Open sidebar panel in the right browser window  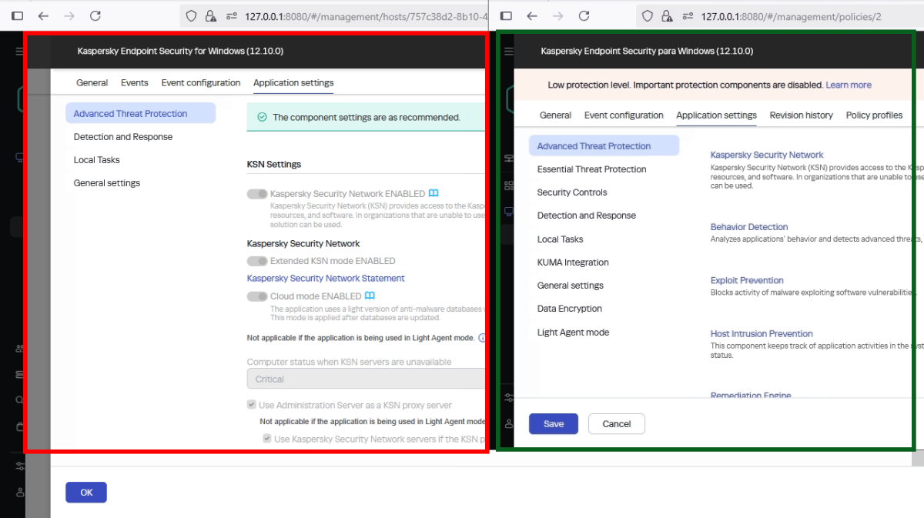(x=506, y=15)
